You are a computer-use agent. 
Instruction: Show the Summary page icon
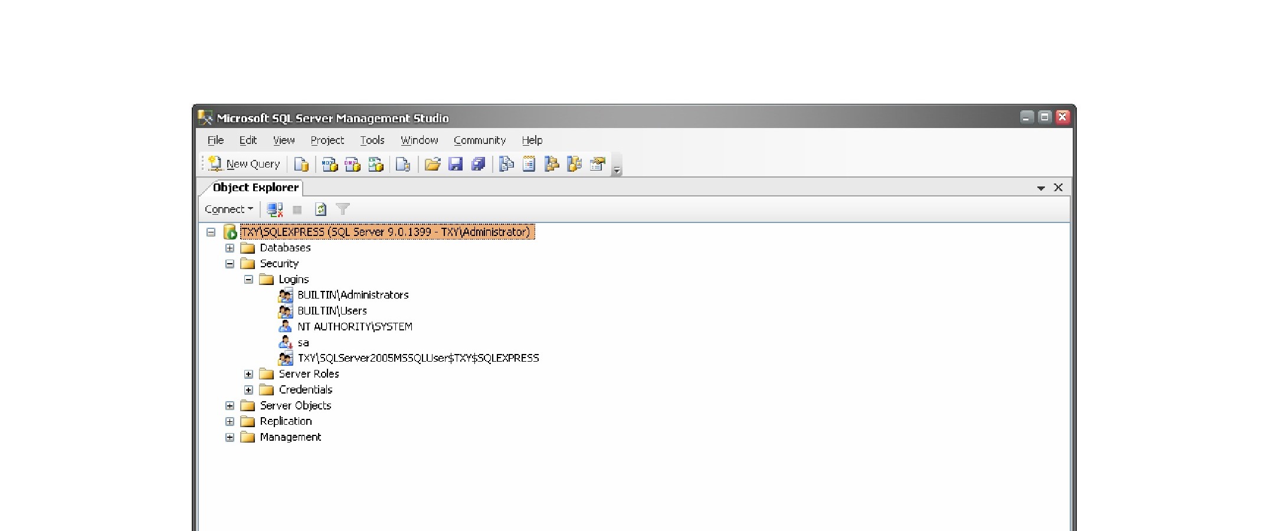pyautogui.click(x=529, y=164)
